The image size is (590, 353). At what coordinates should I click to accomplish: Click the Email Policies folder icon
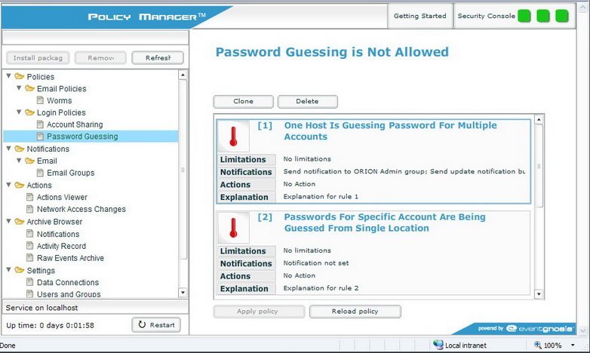pyautogui.click(x=29, y=88)
